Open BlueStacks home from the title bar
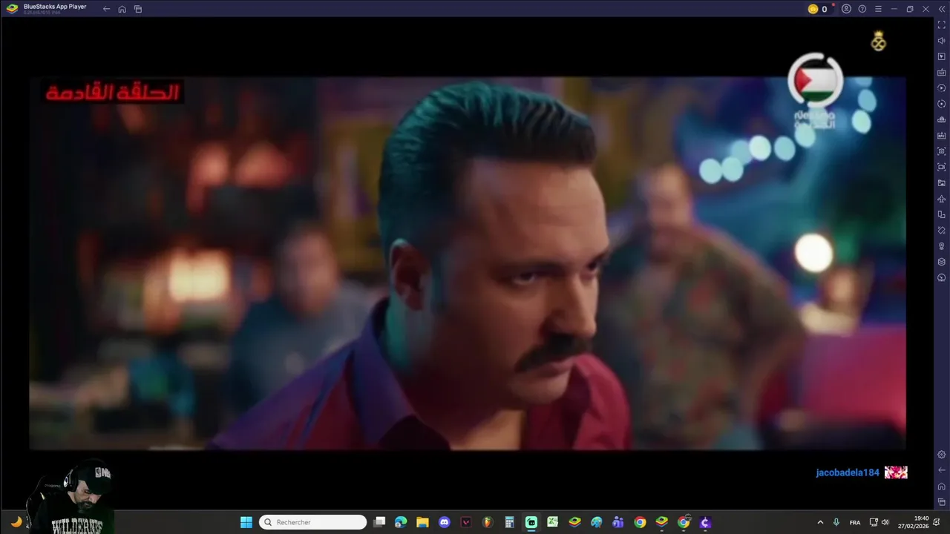 (x=122, y=9)
